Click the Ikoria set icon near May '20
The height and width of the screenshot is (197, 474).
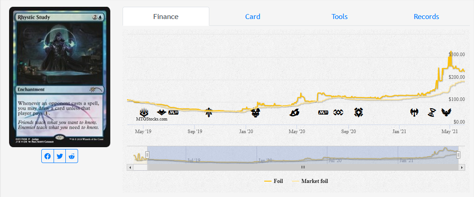pyautogui.click(x=295, y=112)
